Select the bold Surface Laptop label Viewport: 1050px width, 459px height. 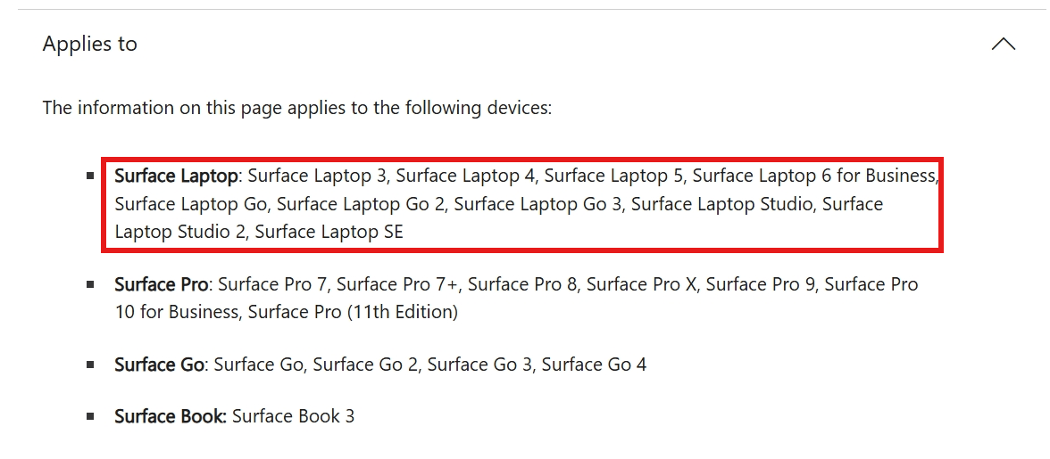click(x=176, y=176)
